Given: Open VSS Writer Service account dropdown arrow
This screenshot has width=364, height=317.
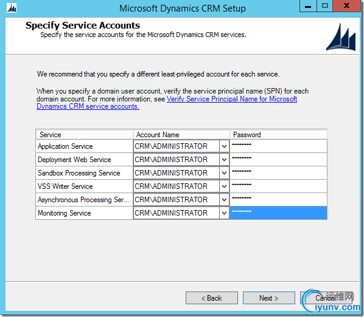Looking at the screenshot, I should 224,186.
